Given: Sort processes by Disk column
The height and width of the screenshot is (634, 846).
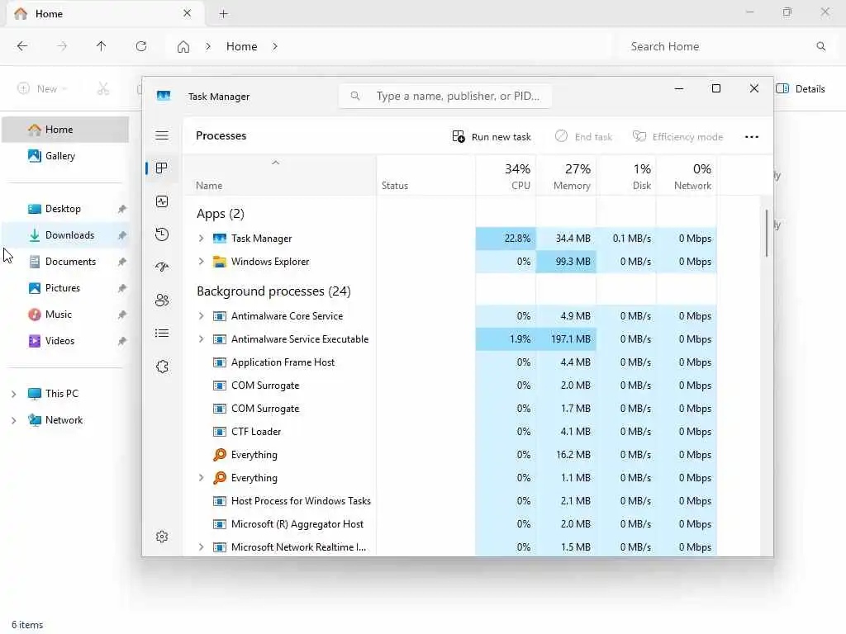Looking at the screenshot, I should coord(626,177).
